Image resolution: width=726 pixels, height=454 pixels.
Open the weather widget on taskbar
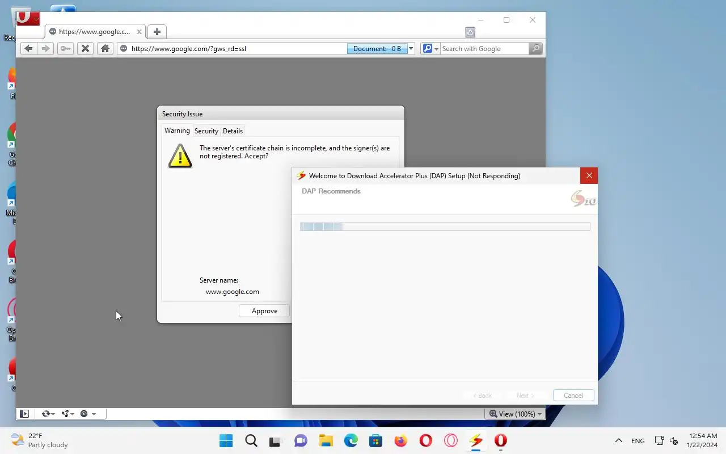tap(40, 440)
